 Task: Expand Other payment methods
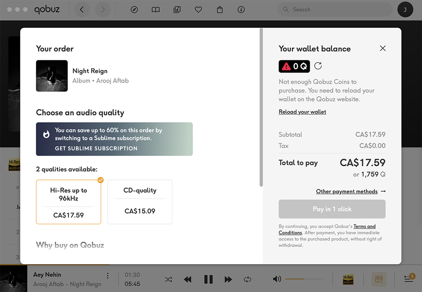[x=351, y=191]
